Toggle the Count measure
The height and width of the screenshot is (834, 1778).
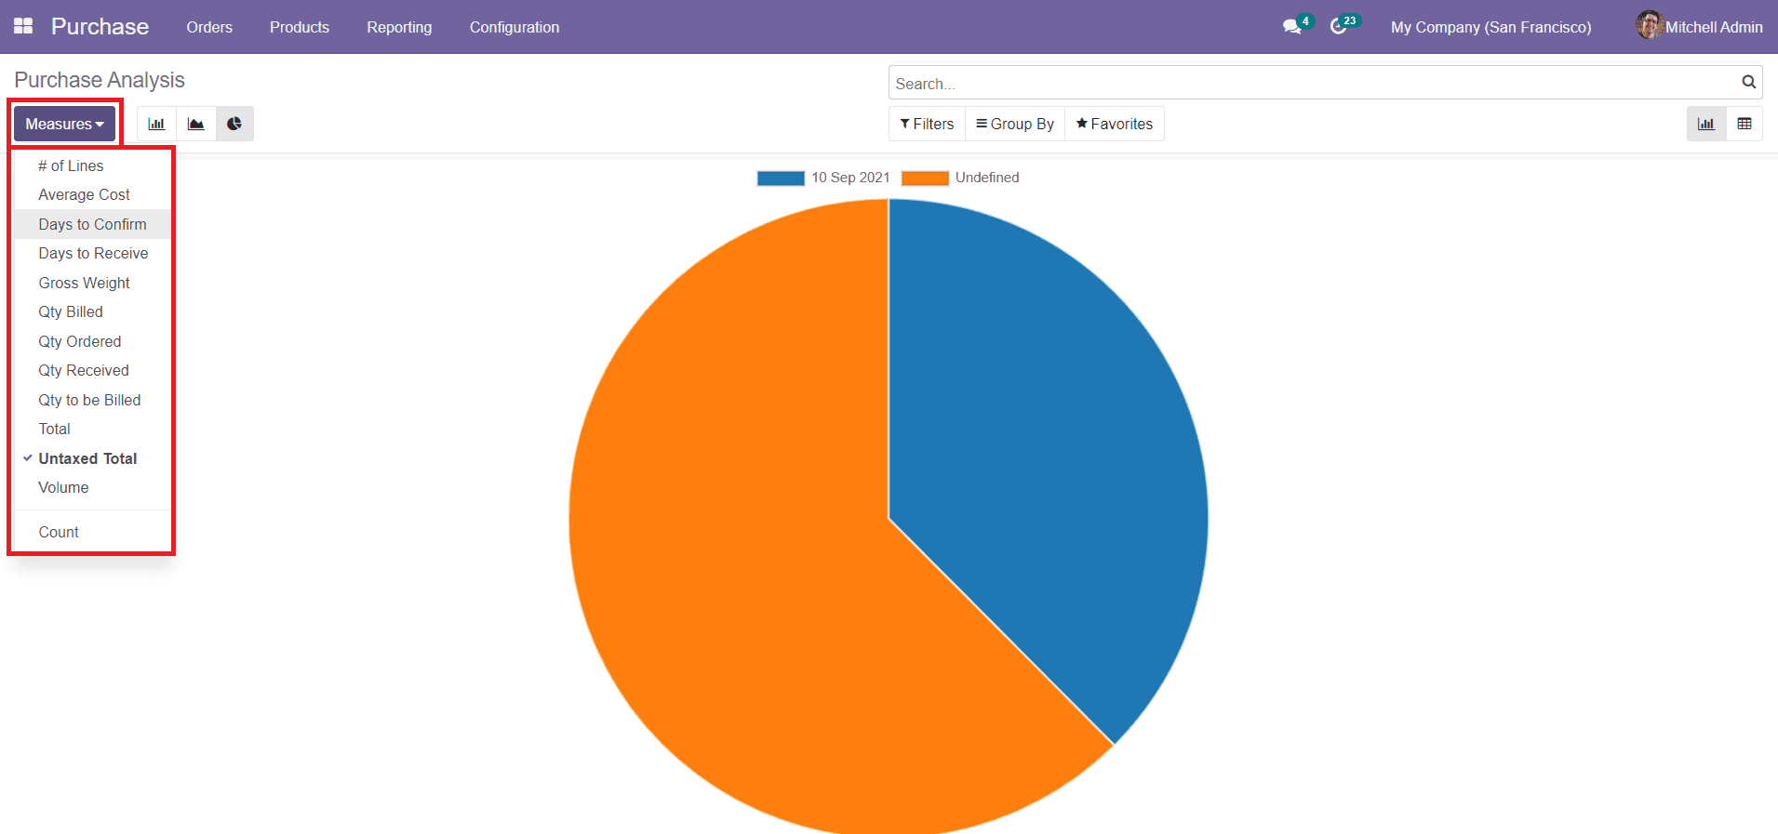59,532
